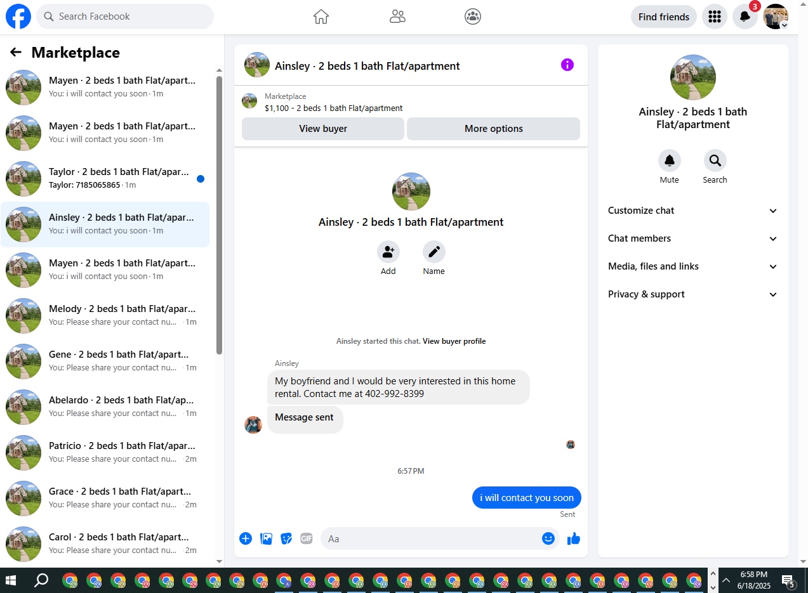808x593 pixels.
Task: Click the 'i will contact you soon' message bubble
Action: tap(527, 498)
